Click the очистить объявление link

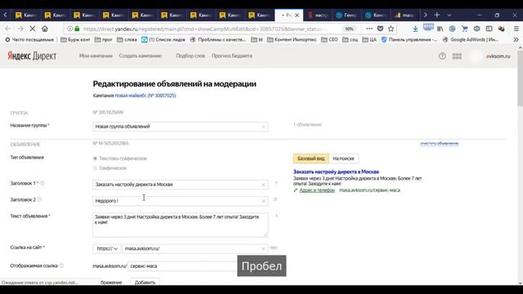(x=440, y=144)
